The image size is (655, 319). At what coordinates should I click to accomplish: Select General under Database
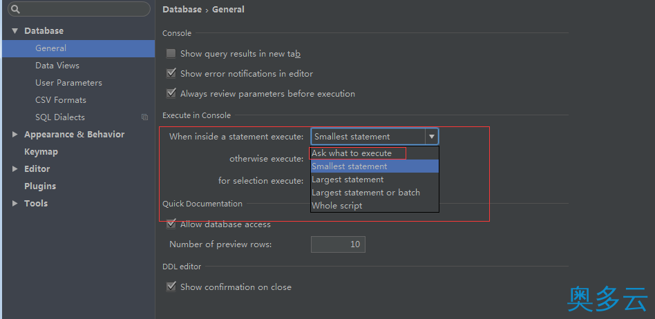tap(79, 48)
